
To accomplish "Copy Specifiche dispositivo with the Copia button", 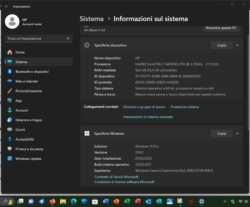I will coord(221,45).
